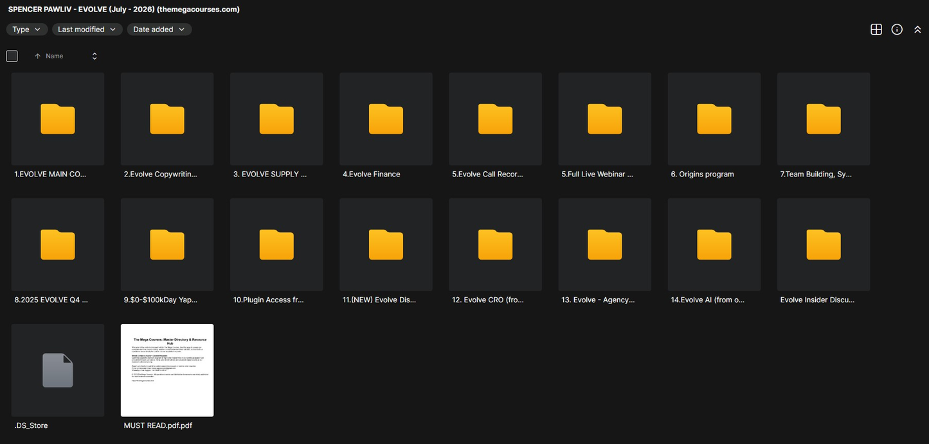Click the 10.Plugin Access fr... label text

tap(269, 300)
